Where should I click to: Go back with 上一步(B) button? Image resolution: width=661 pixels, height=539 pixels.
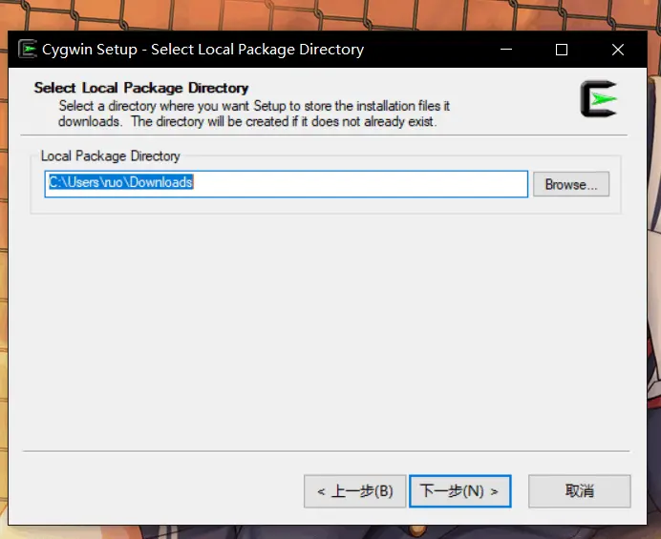(354, 491)
